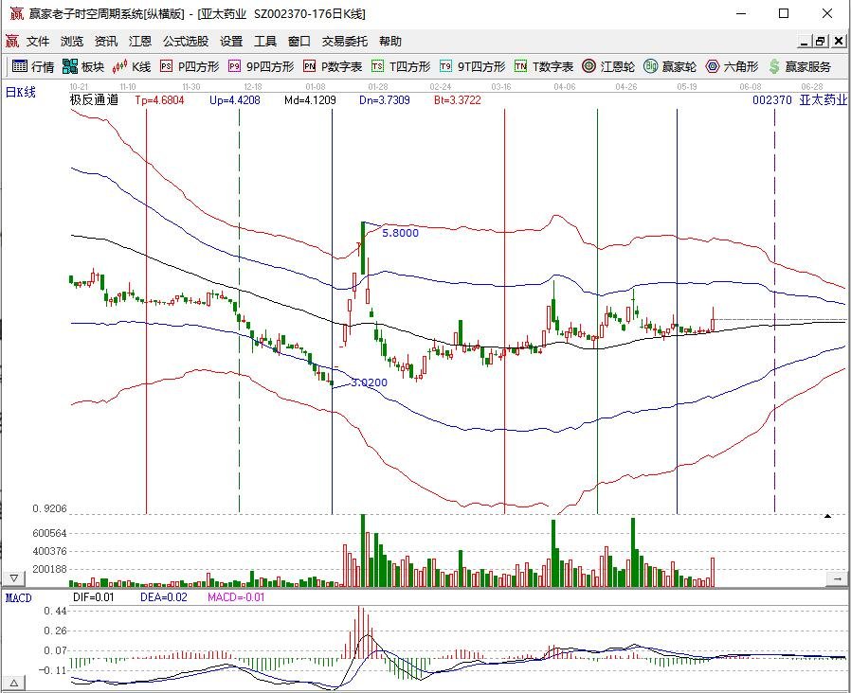Open the P四方形 tool icon
Viewport: 851px width, 693px height.
point(166,66)
